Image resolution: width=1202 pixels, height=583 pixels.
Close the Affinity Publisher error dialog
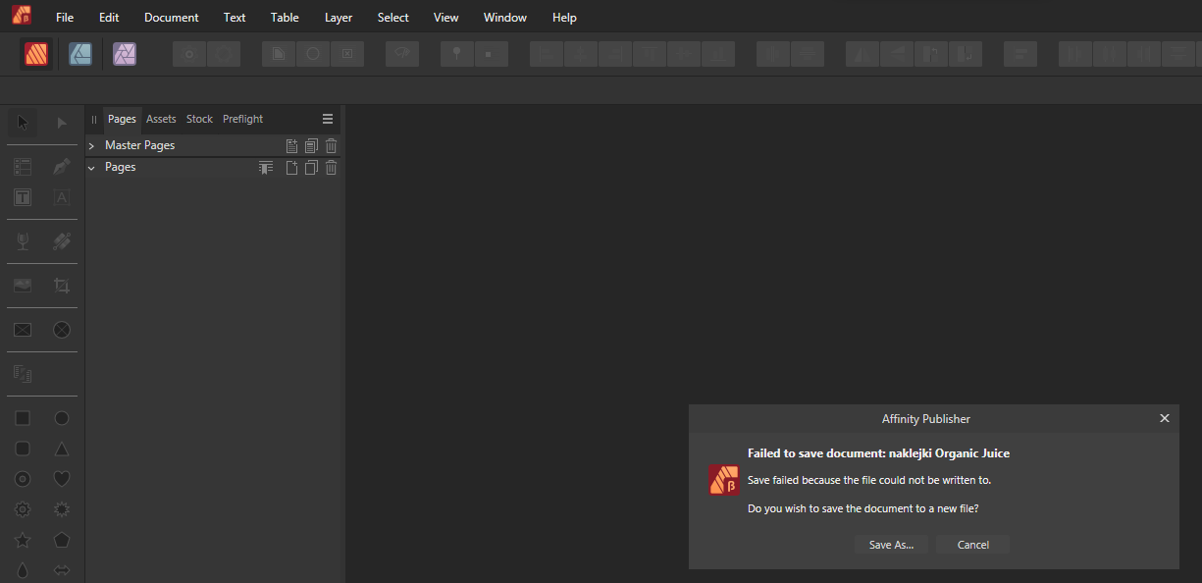1165,418
